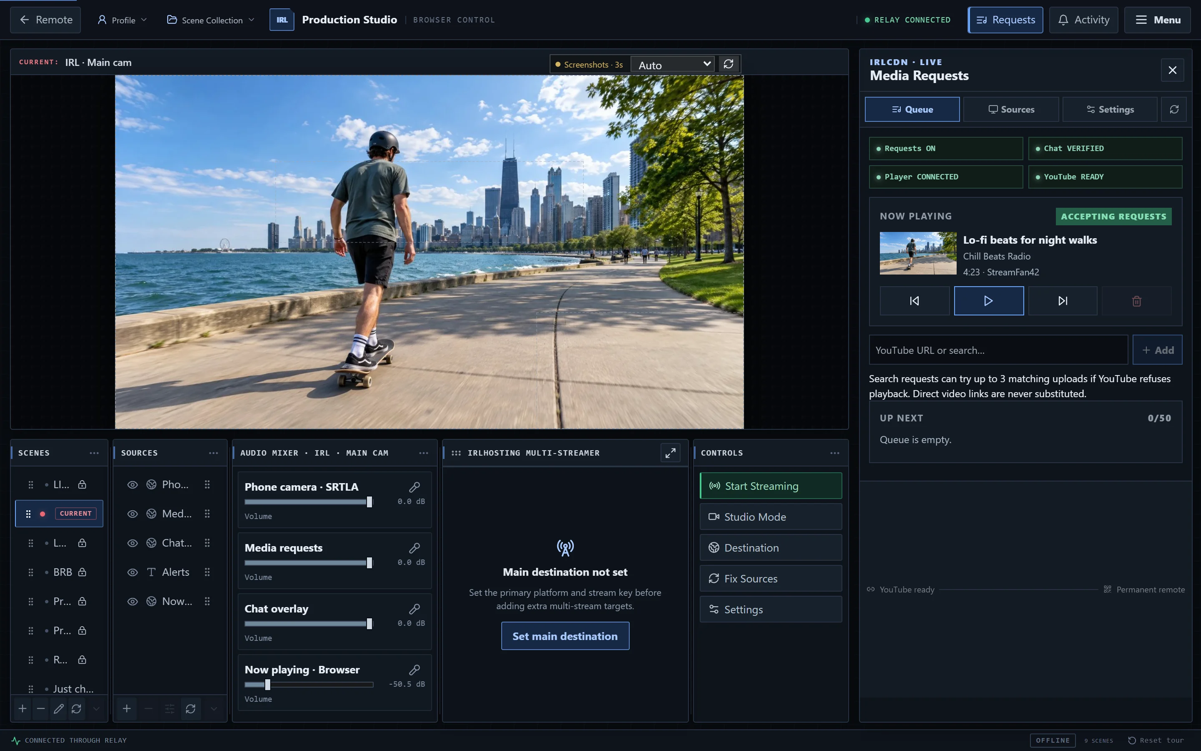Screen dimensions: 1201x751
Task: Toggle visibility of Alerts source
Action: coord(133,572)
